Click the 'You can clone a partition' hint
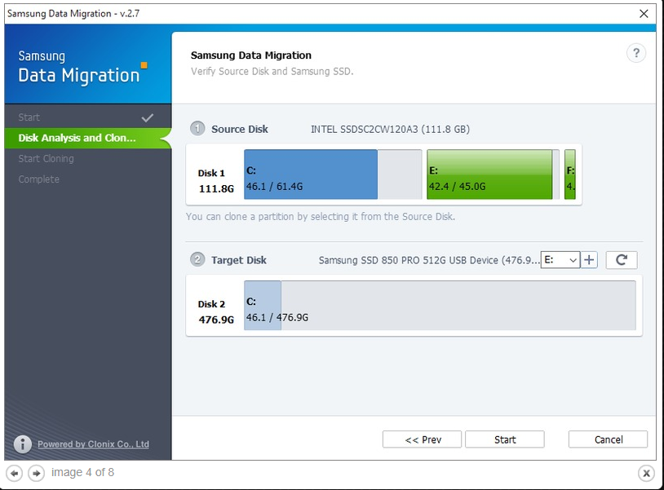664x490 pixels. (321, 217)
